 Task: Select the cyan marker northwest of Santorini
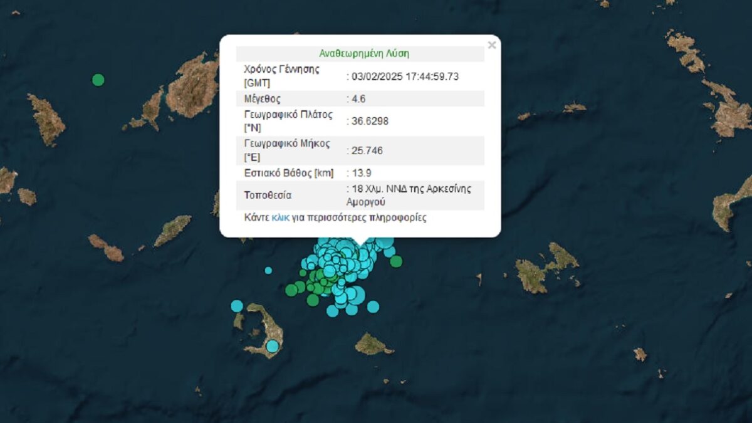coord(237,306)
